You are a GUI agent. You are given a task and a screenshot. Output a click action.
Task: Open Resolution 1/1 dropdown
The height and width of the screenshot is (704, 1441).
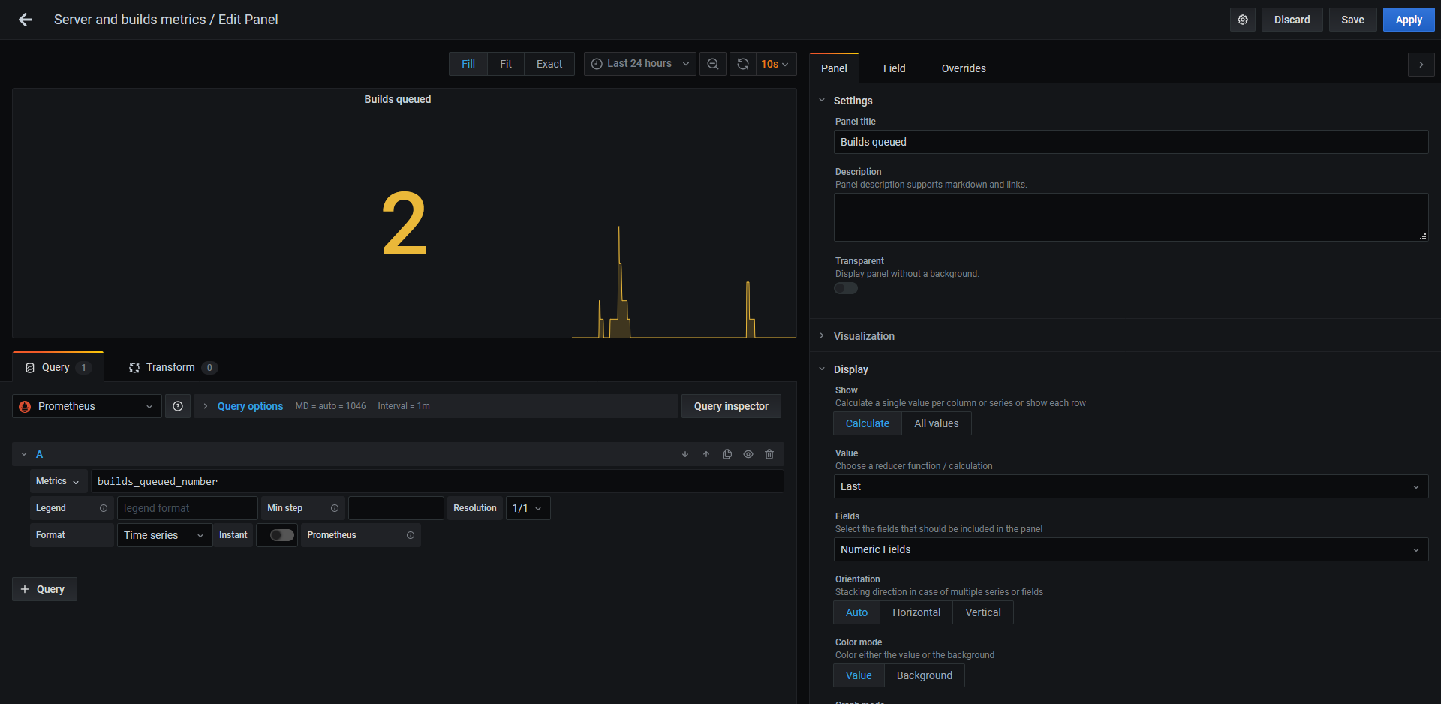click(x=528, y=508)
